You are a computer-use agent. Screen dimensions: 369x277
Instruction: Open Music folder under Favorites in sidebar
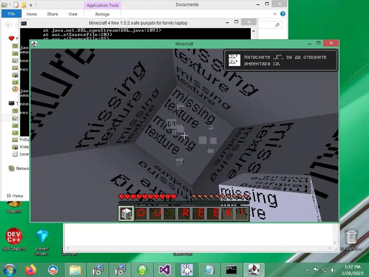point(15,82)
